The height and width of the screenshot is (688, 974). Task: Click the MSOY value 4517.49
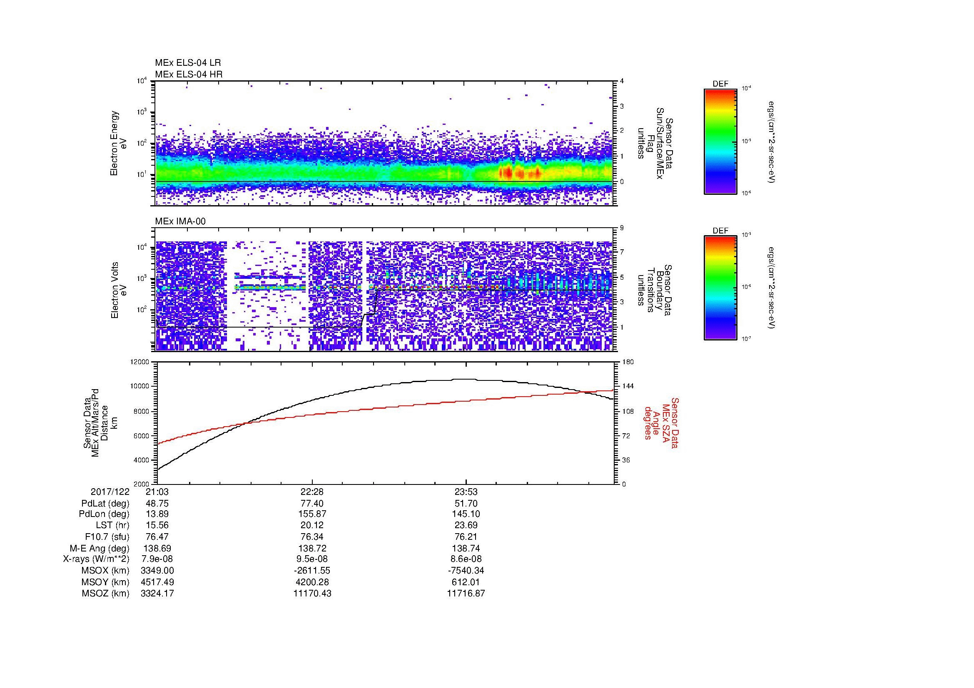[157, 582]
